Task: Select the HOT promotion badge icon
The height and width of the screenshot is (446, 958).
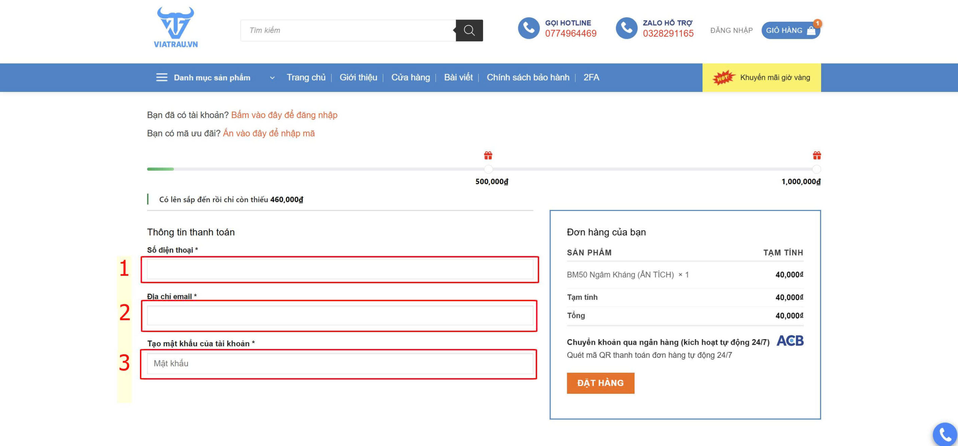Action: (723, 78)
